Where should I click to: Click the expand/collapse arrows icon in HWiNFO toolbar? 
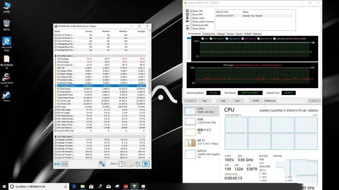[57, 164]
